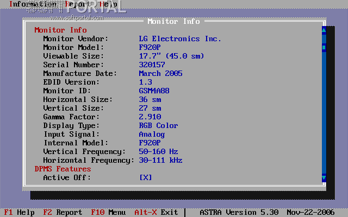Click the Vertical Frequency label
This screenshot has width=348, height=217.
tap(84, 152)
